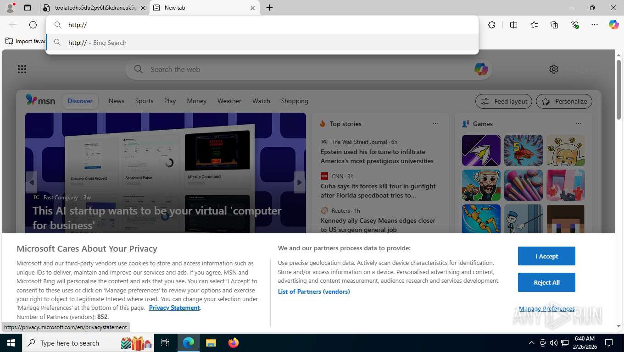Launch the stickman thief game thumbnail
The width and height of the screenshot is (624, 352).
(x=524, y=219)
